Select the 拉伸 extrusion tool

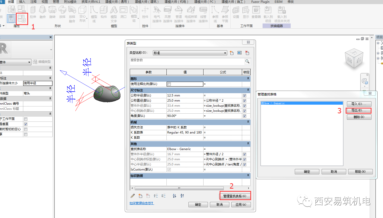(33, 12)
